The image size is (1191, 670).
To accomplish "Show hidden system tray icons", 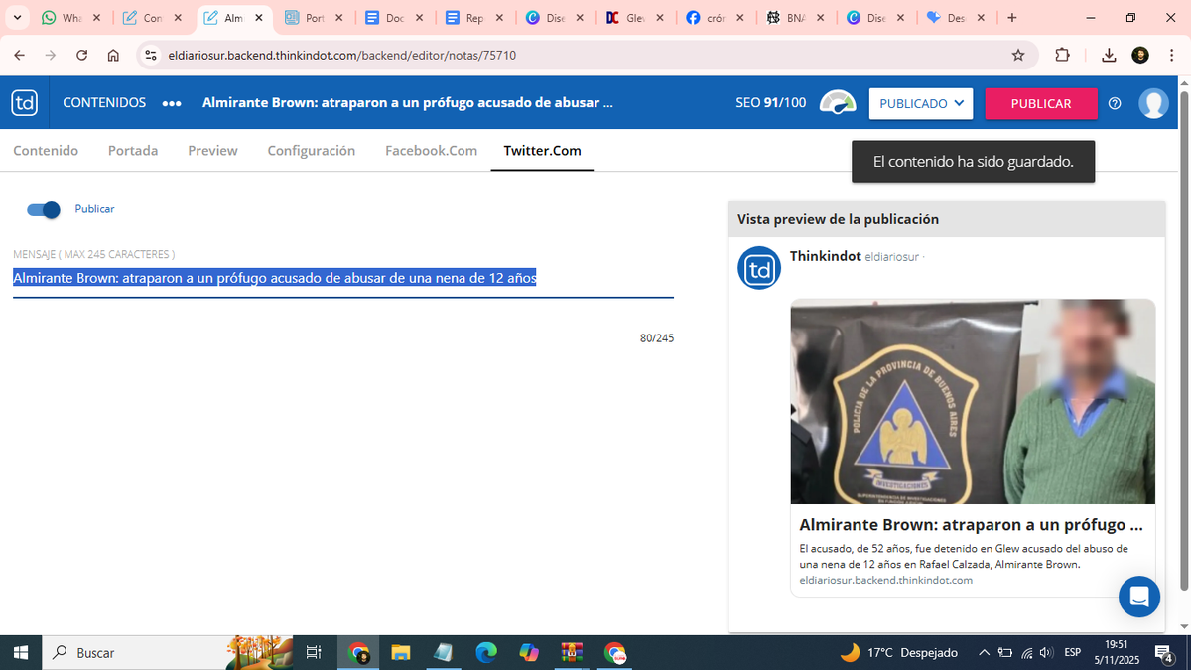I will click(984, 652).
